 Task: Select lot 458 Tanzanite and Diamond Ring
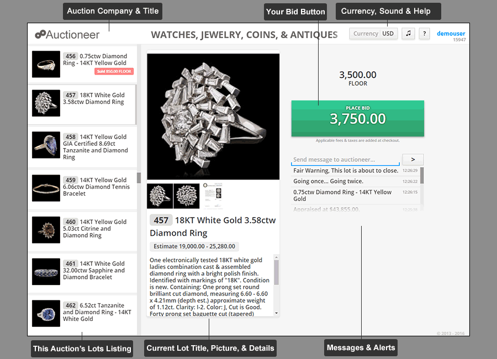[x=82, y=146]
